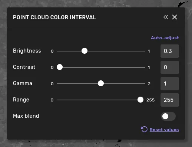
Task: Click the Gamma label
Action: [x=23, y=83]
